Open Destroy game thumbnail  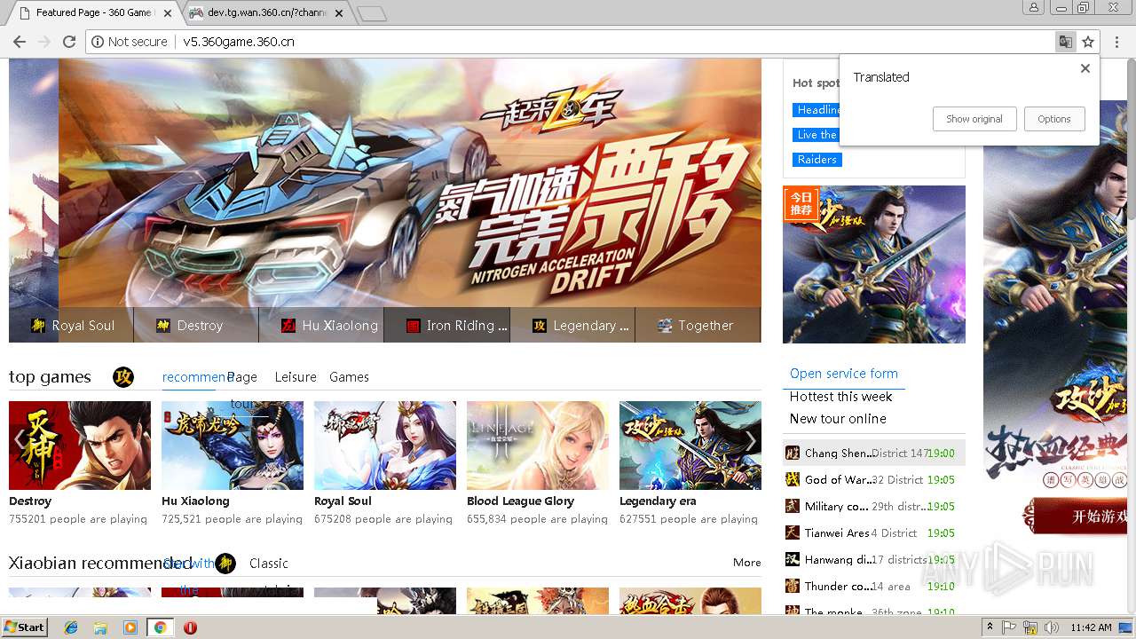(x=80, y=446)
